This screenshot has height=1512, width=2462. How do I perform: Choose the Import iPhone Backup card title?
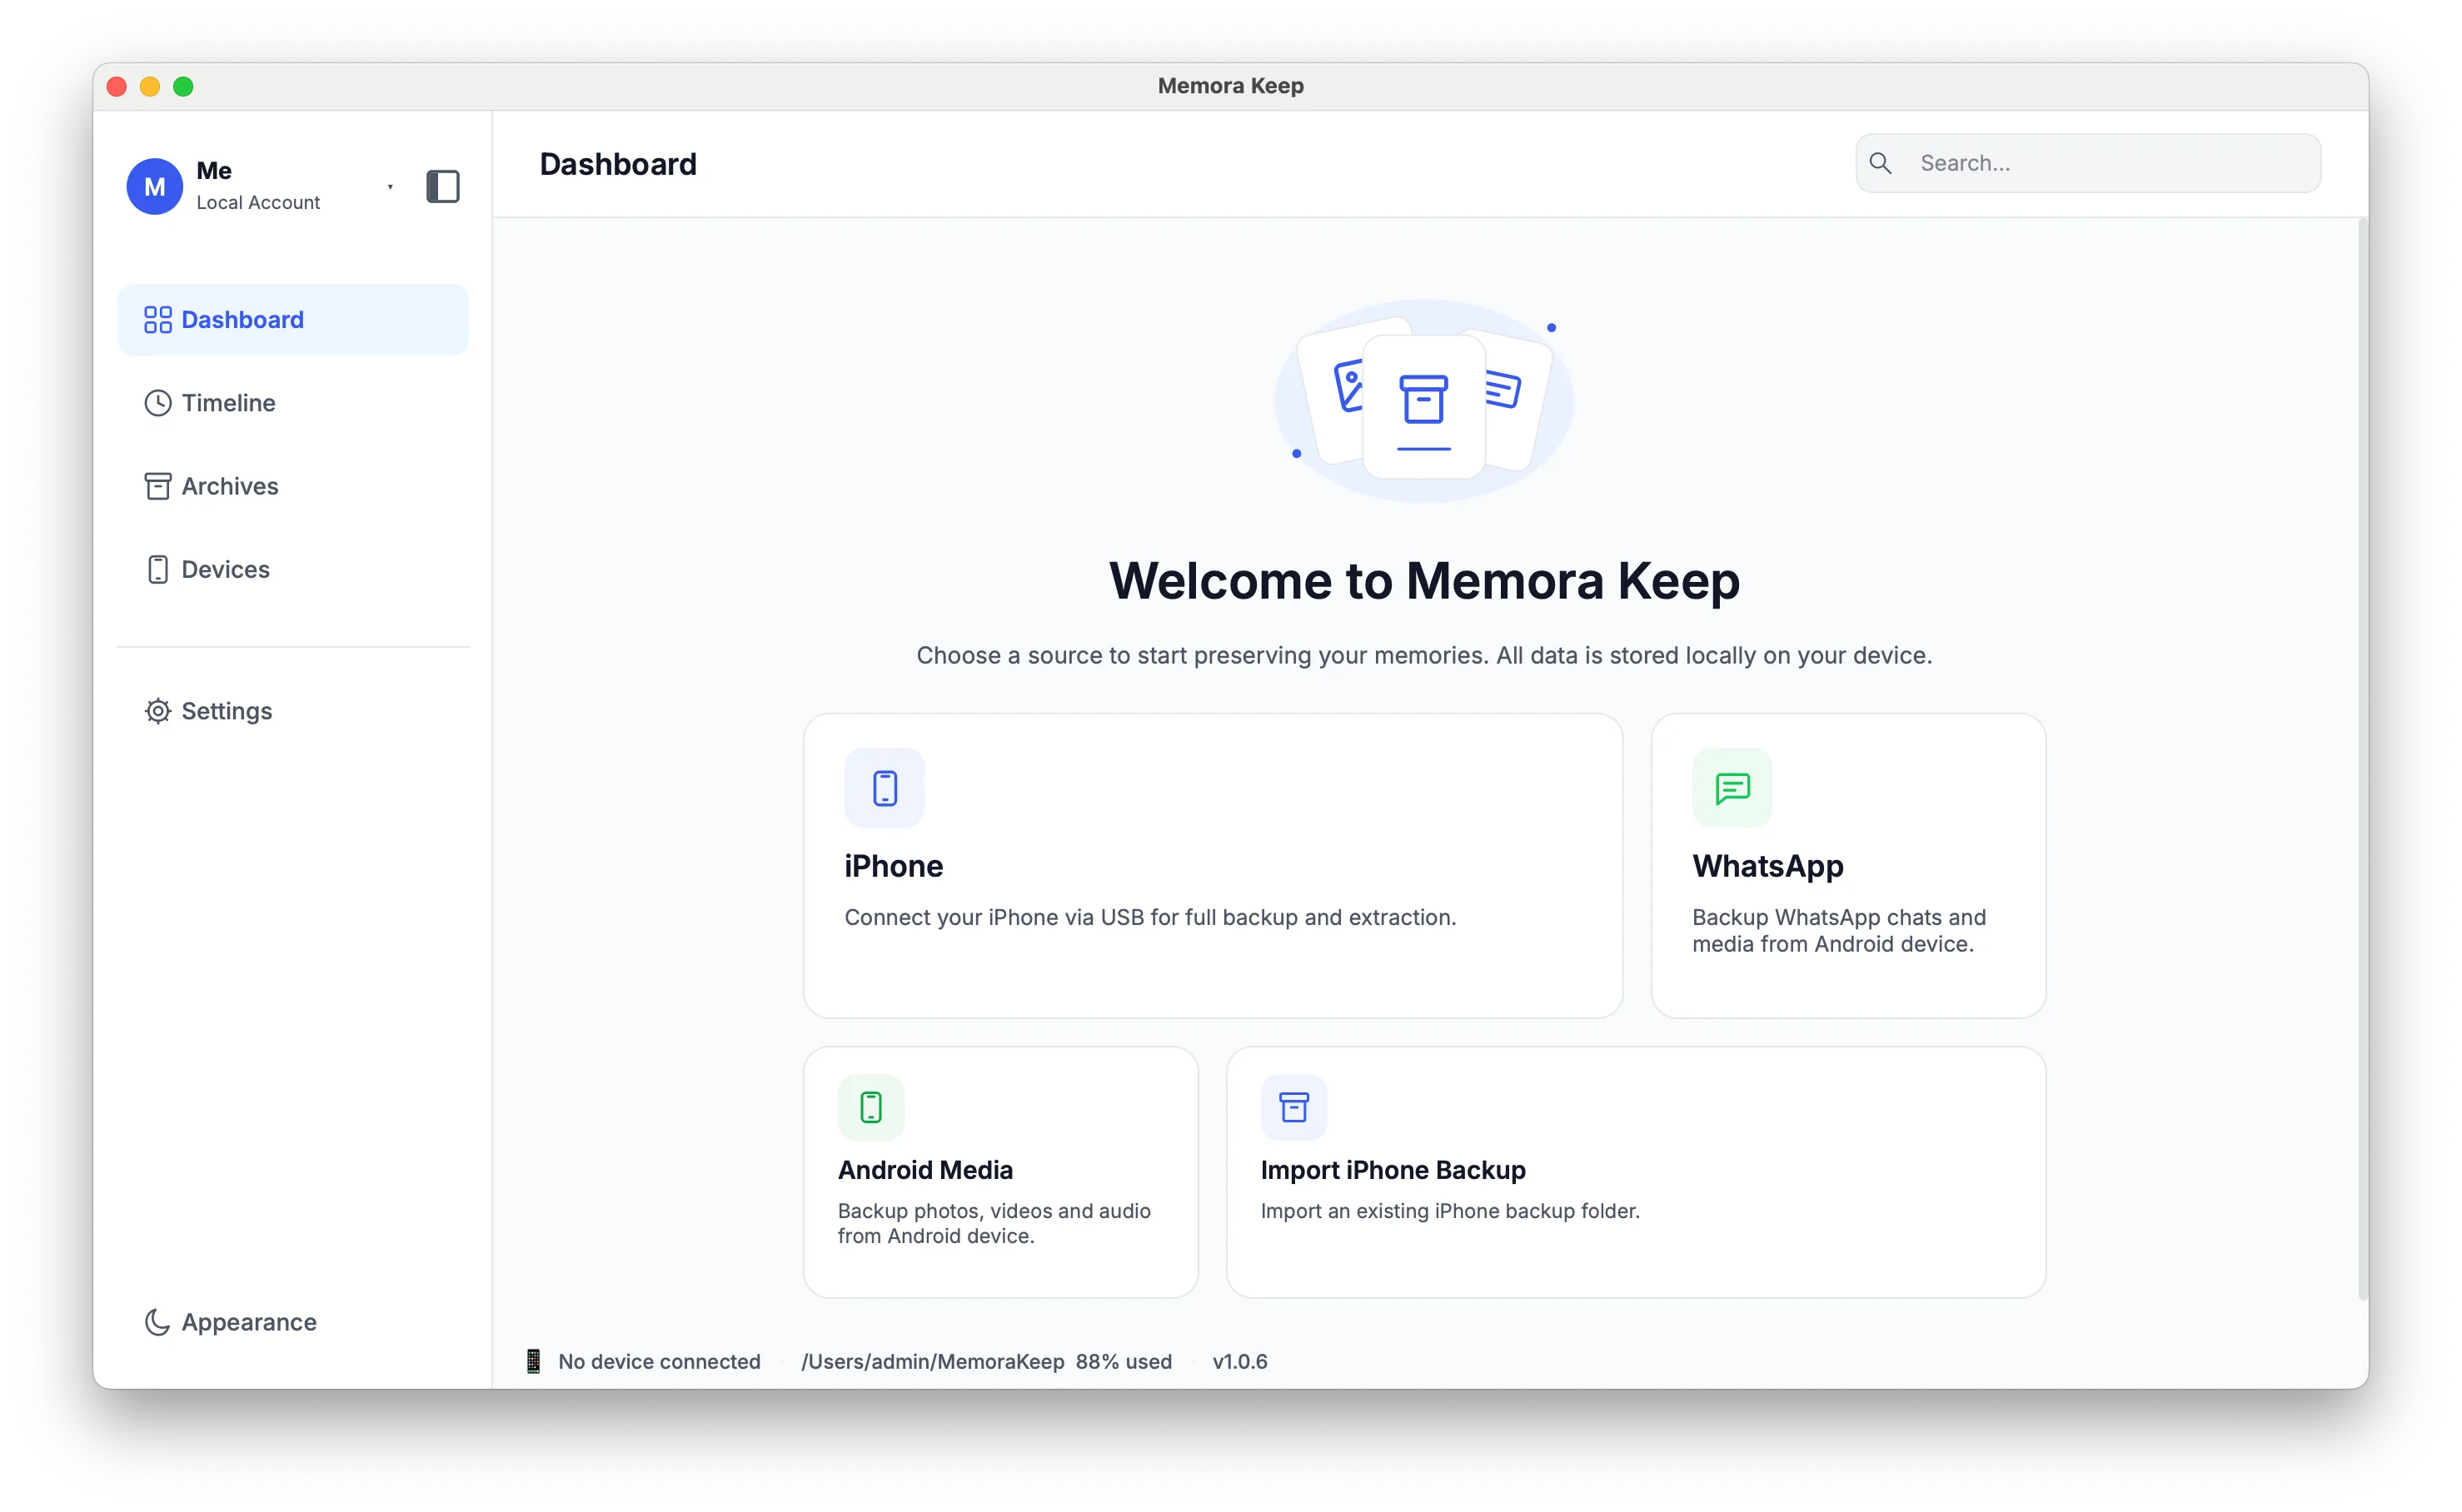coord(1393,1170)
